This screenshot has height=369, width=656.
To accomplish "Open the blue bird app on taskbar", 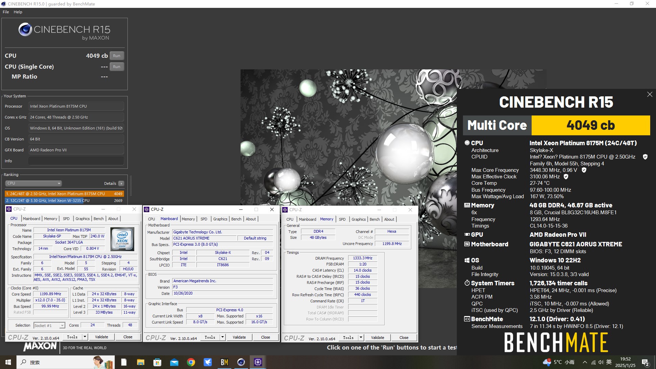I will pos(208,362).
